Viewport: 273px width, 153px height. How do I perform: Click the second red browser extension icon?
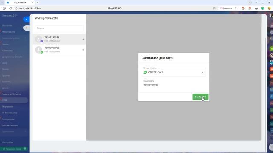click(x=250, y=8)
